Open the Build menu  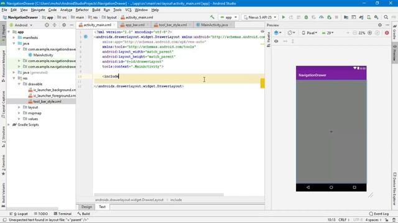(x=96, y=10)
